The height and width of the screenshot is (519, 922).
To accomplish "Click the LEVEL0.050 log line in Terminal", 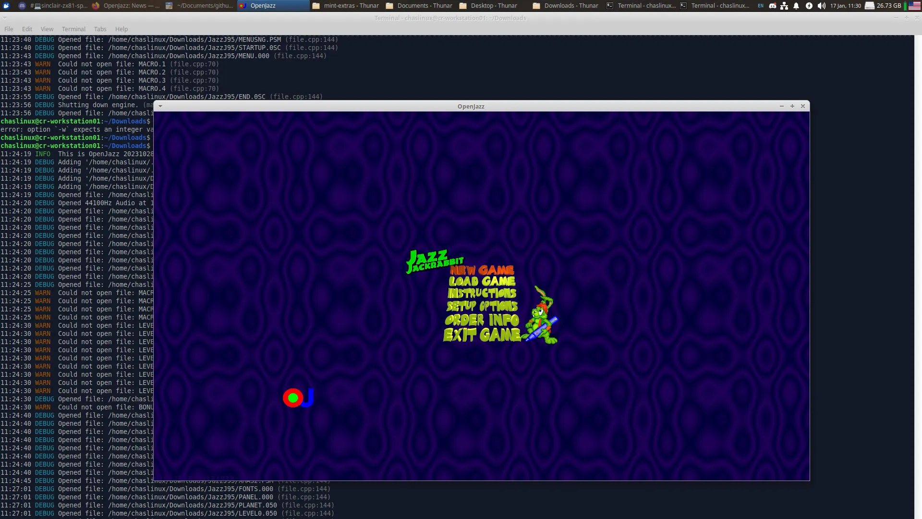I will pos(167,513).
